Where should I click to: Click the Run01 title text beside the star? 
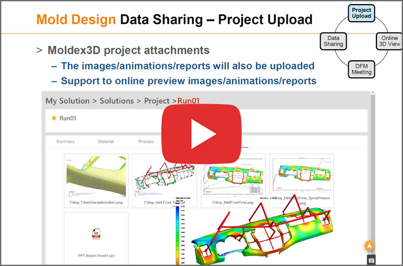[68, 118]
